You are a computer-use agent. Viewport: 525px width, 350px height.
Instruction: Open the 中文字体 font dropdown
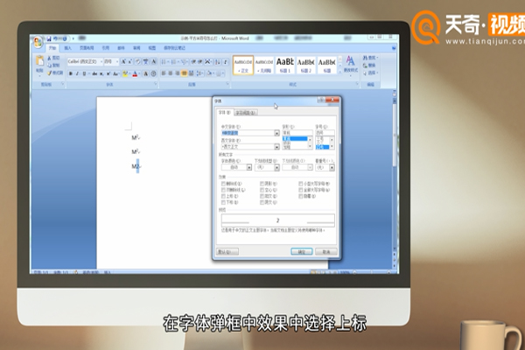276,131
